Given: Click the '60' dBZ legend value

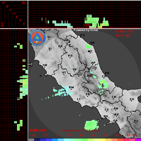Looking at the screenshot, I should tap(129, 135).
